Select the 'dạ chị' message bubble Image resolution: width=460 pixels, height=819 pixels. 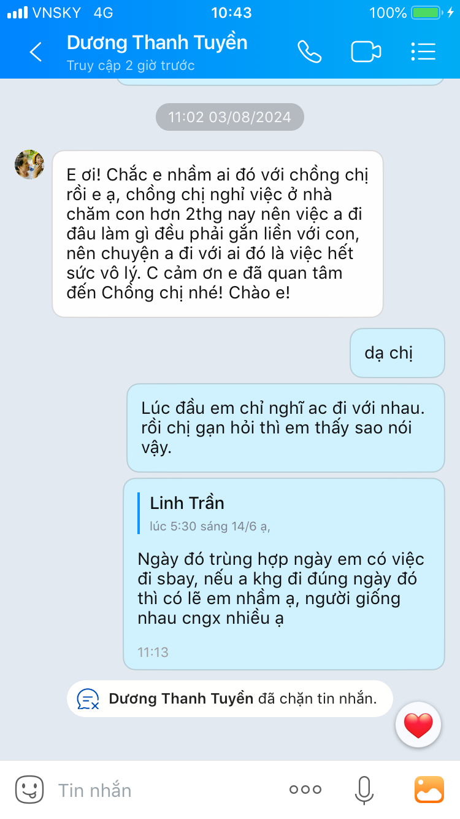[397, 353]
